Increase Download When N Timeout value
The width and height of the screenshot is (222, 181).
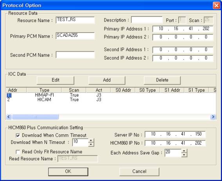(x=91, y=140)
